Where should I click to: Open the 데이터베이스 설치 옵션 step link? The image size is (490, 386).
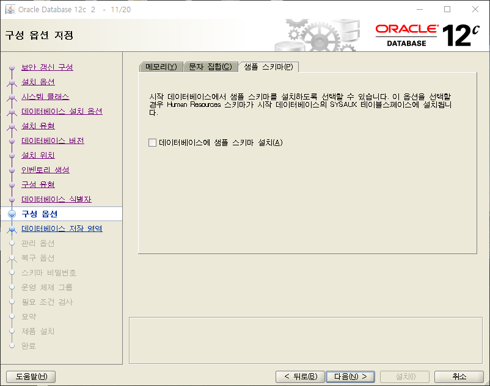(62, 111)
